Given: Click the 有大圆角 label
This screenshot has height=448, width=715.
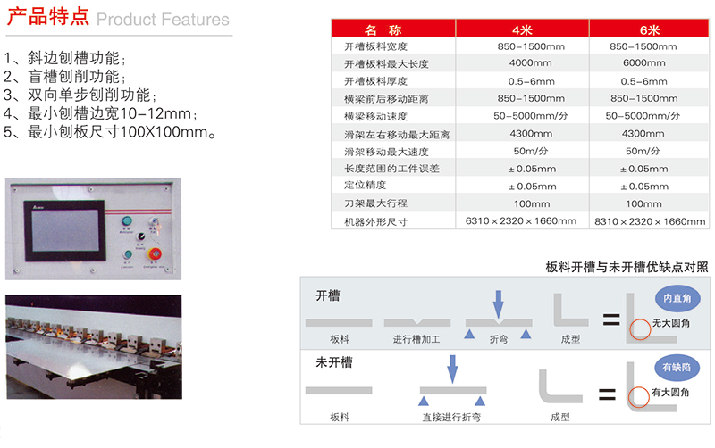Looking at the screenshot, I should [x=670, y=392].
